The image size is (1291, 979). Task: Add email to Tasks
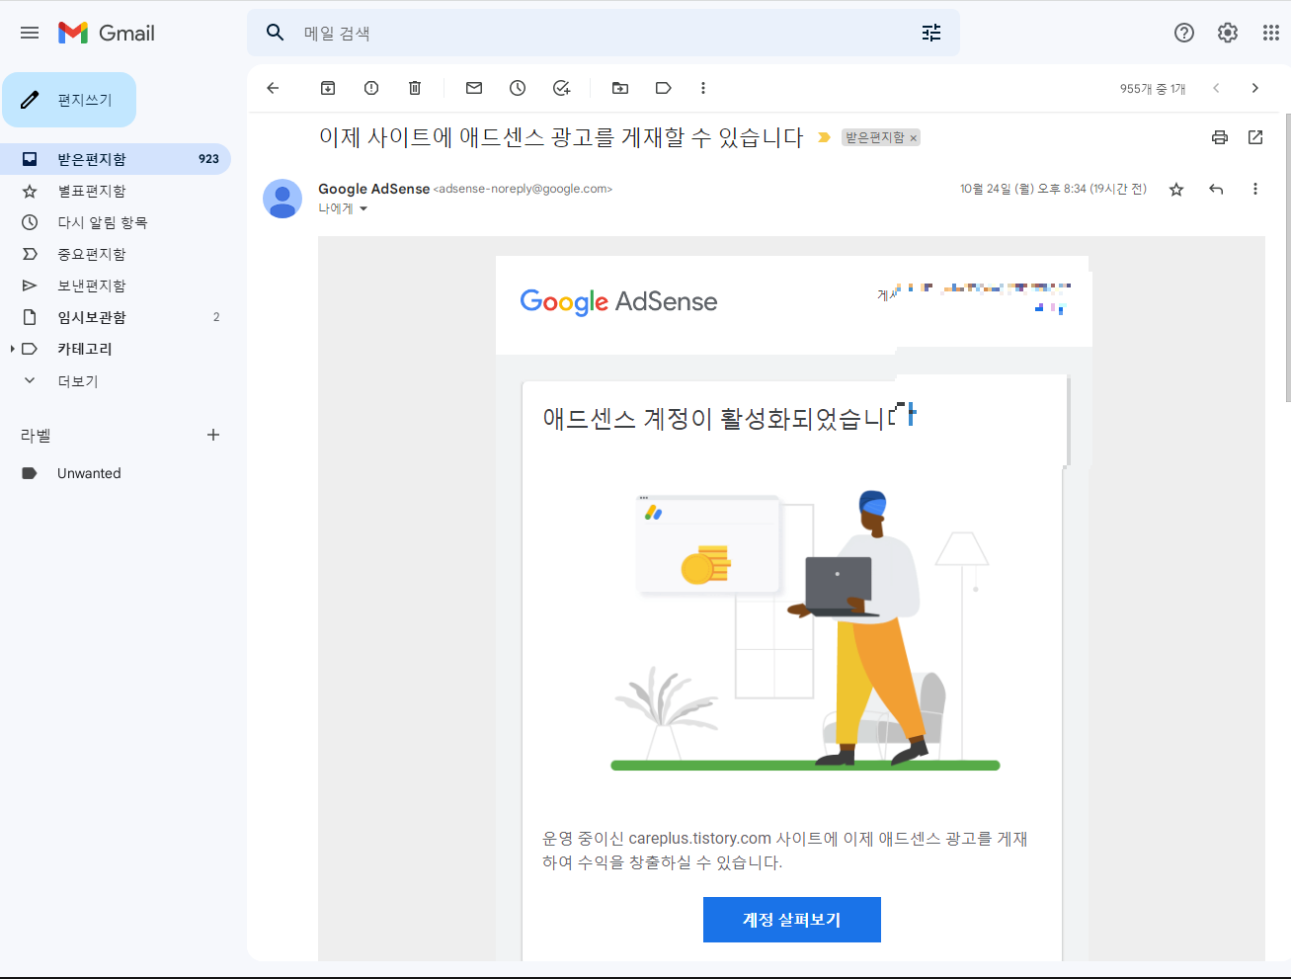(x=561, y=88)
